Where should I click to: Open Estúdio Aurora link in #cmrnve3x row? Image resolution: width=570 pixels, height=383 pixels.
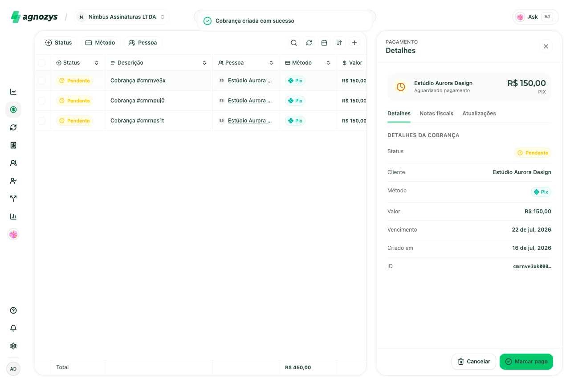point(250,81)
